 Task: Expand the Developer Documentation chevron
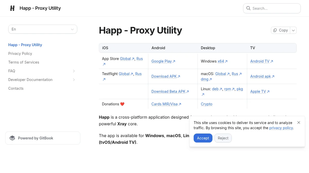[74, 80]
